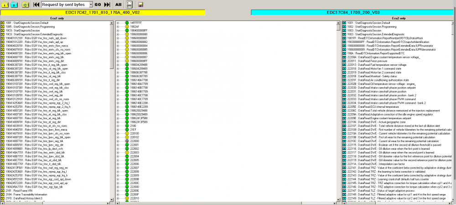Click the Ecu1 only column header
Image resolution: width=456 pixels, height=205 pixels.
click(57, 18)
